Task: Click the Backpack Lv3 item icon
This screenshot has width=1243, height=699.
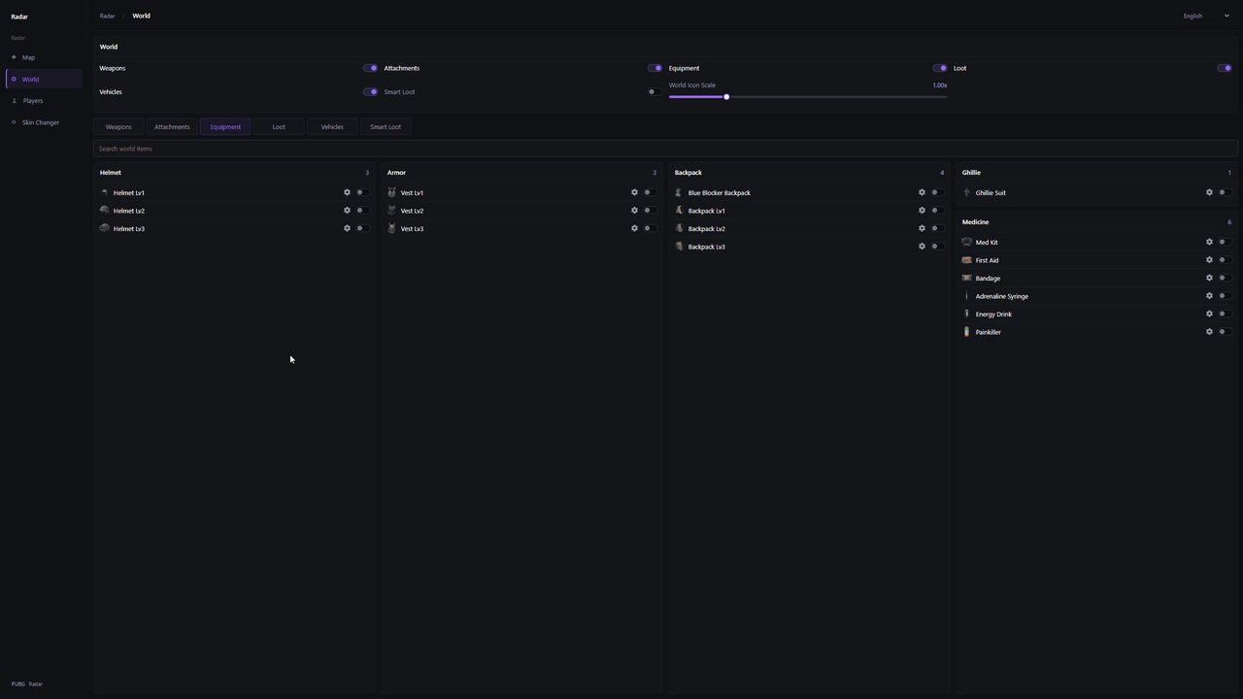Action: click(x=679, y=247)
